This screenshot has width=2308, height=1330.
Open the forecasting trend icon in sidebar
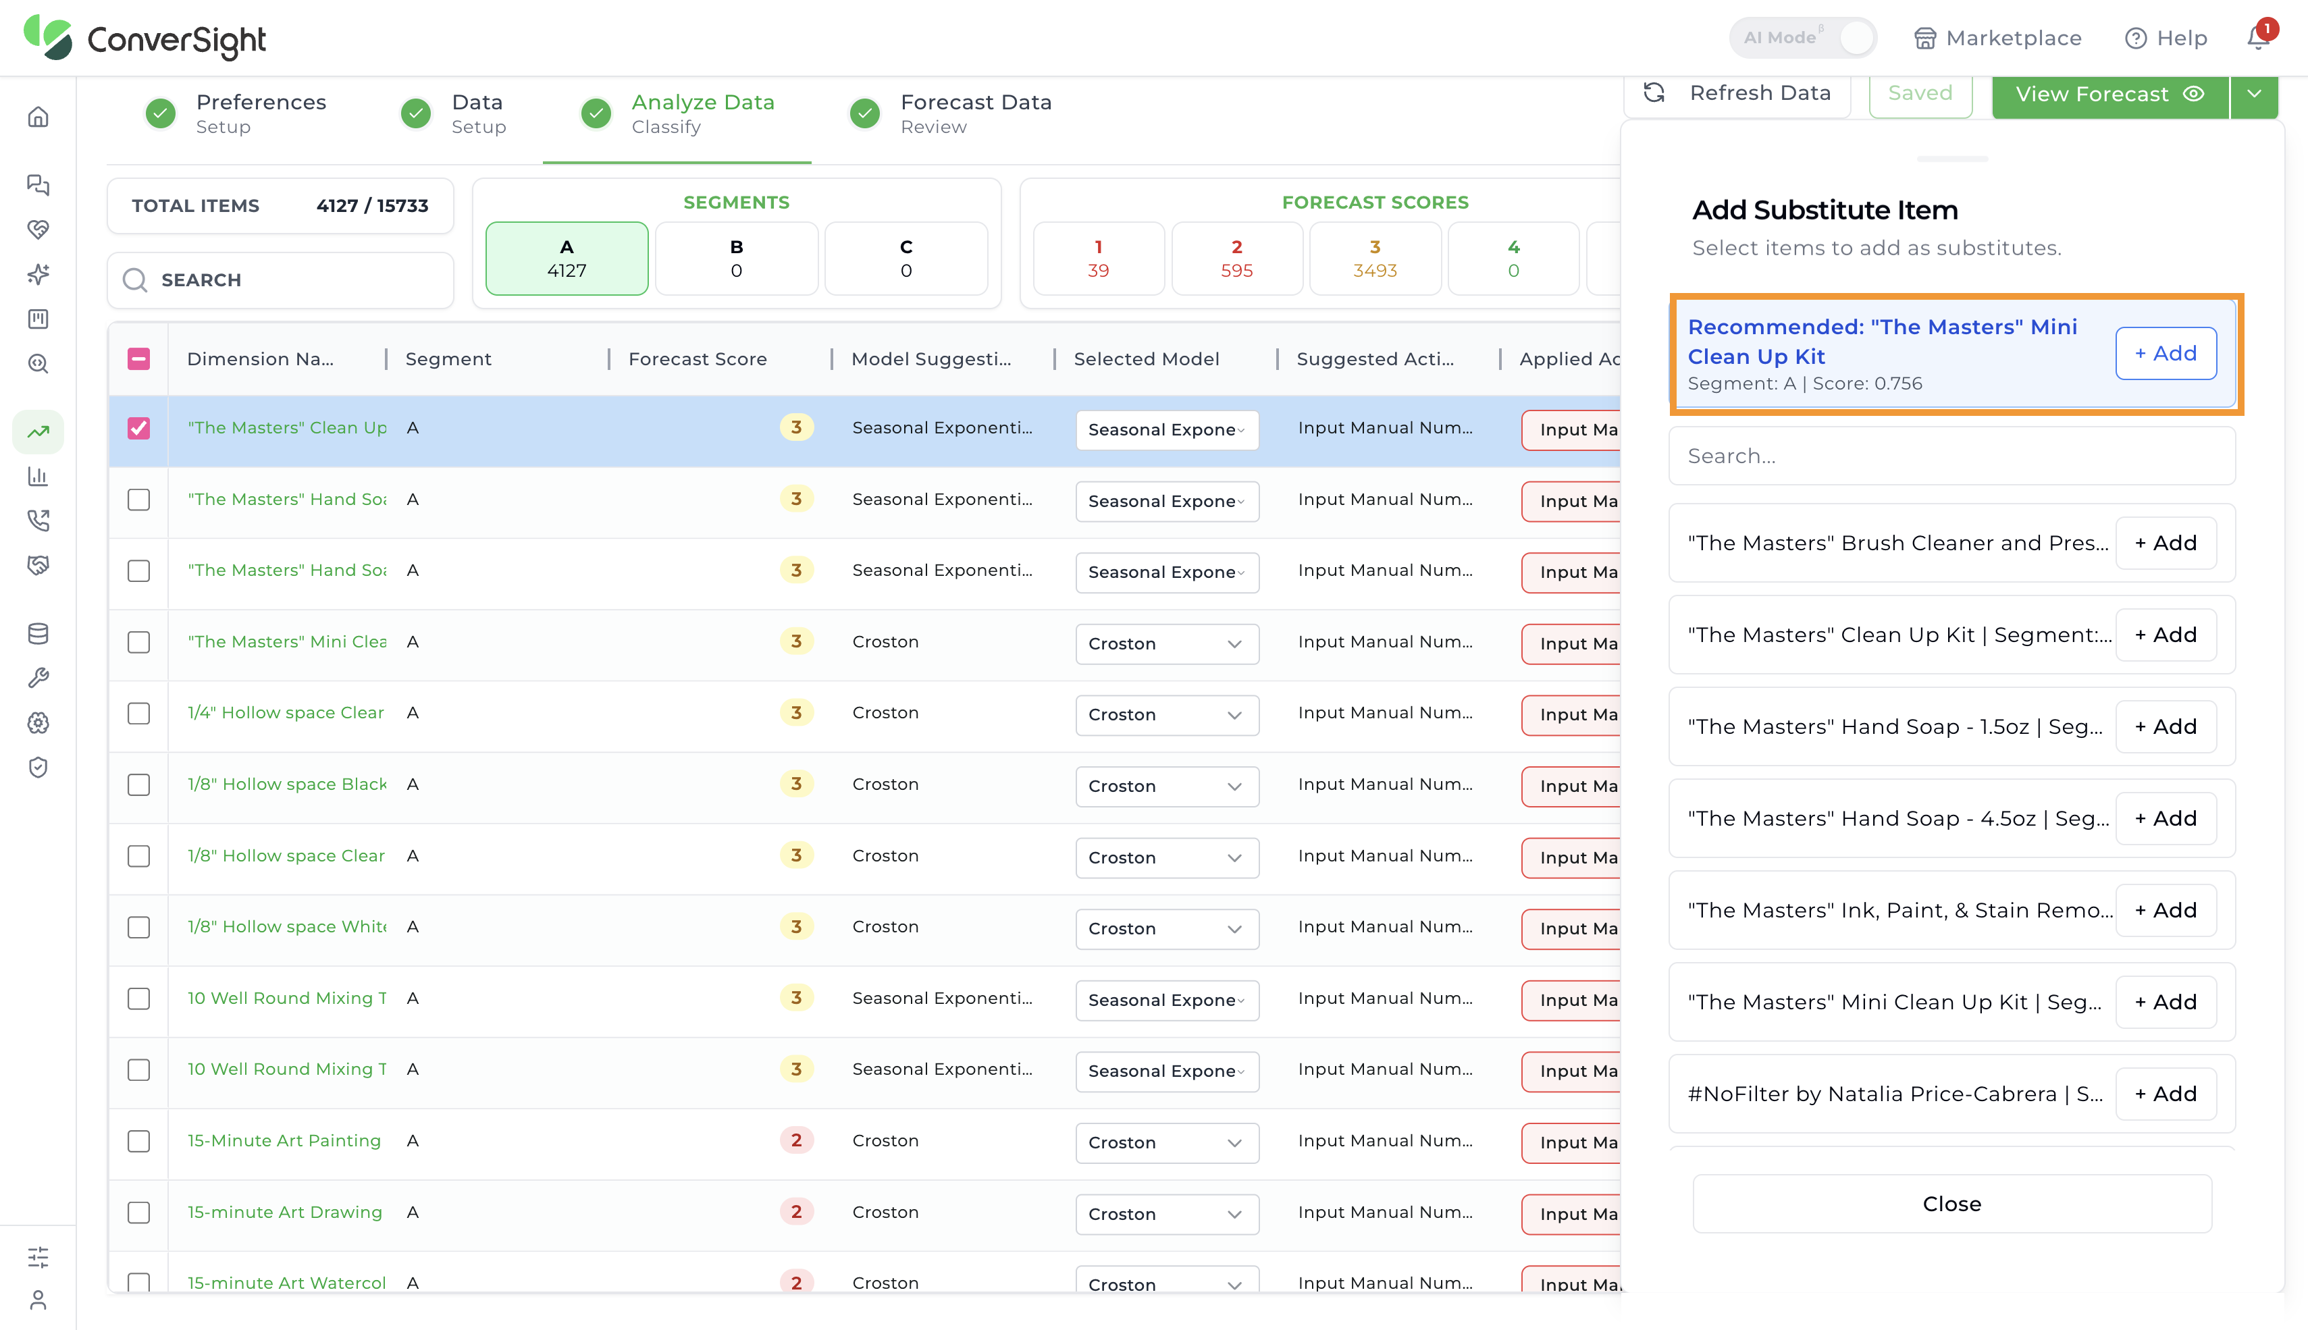(x=37, y=431)
